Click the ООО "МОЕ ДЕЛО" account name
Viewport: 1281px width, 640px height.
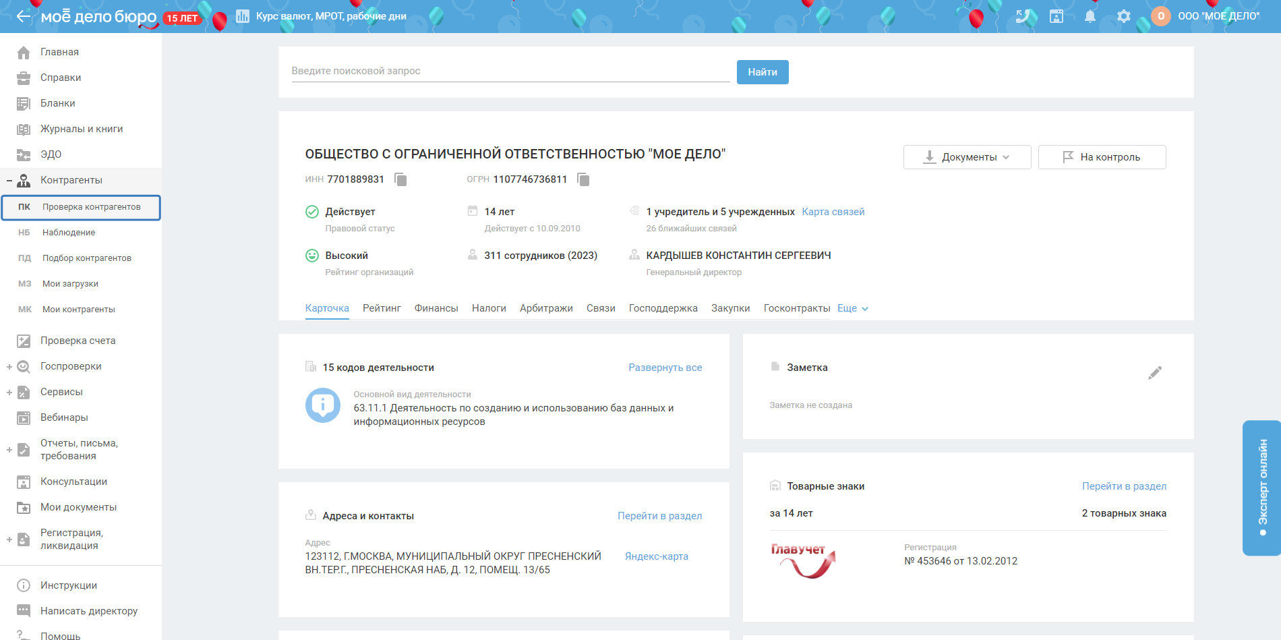point(1219,16)
